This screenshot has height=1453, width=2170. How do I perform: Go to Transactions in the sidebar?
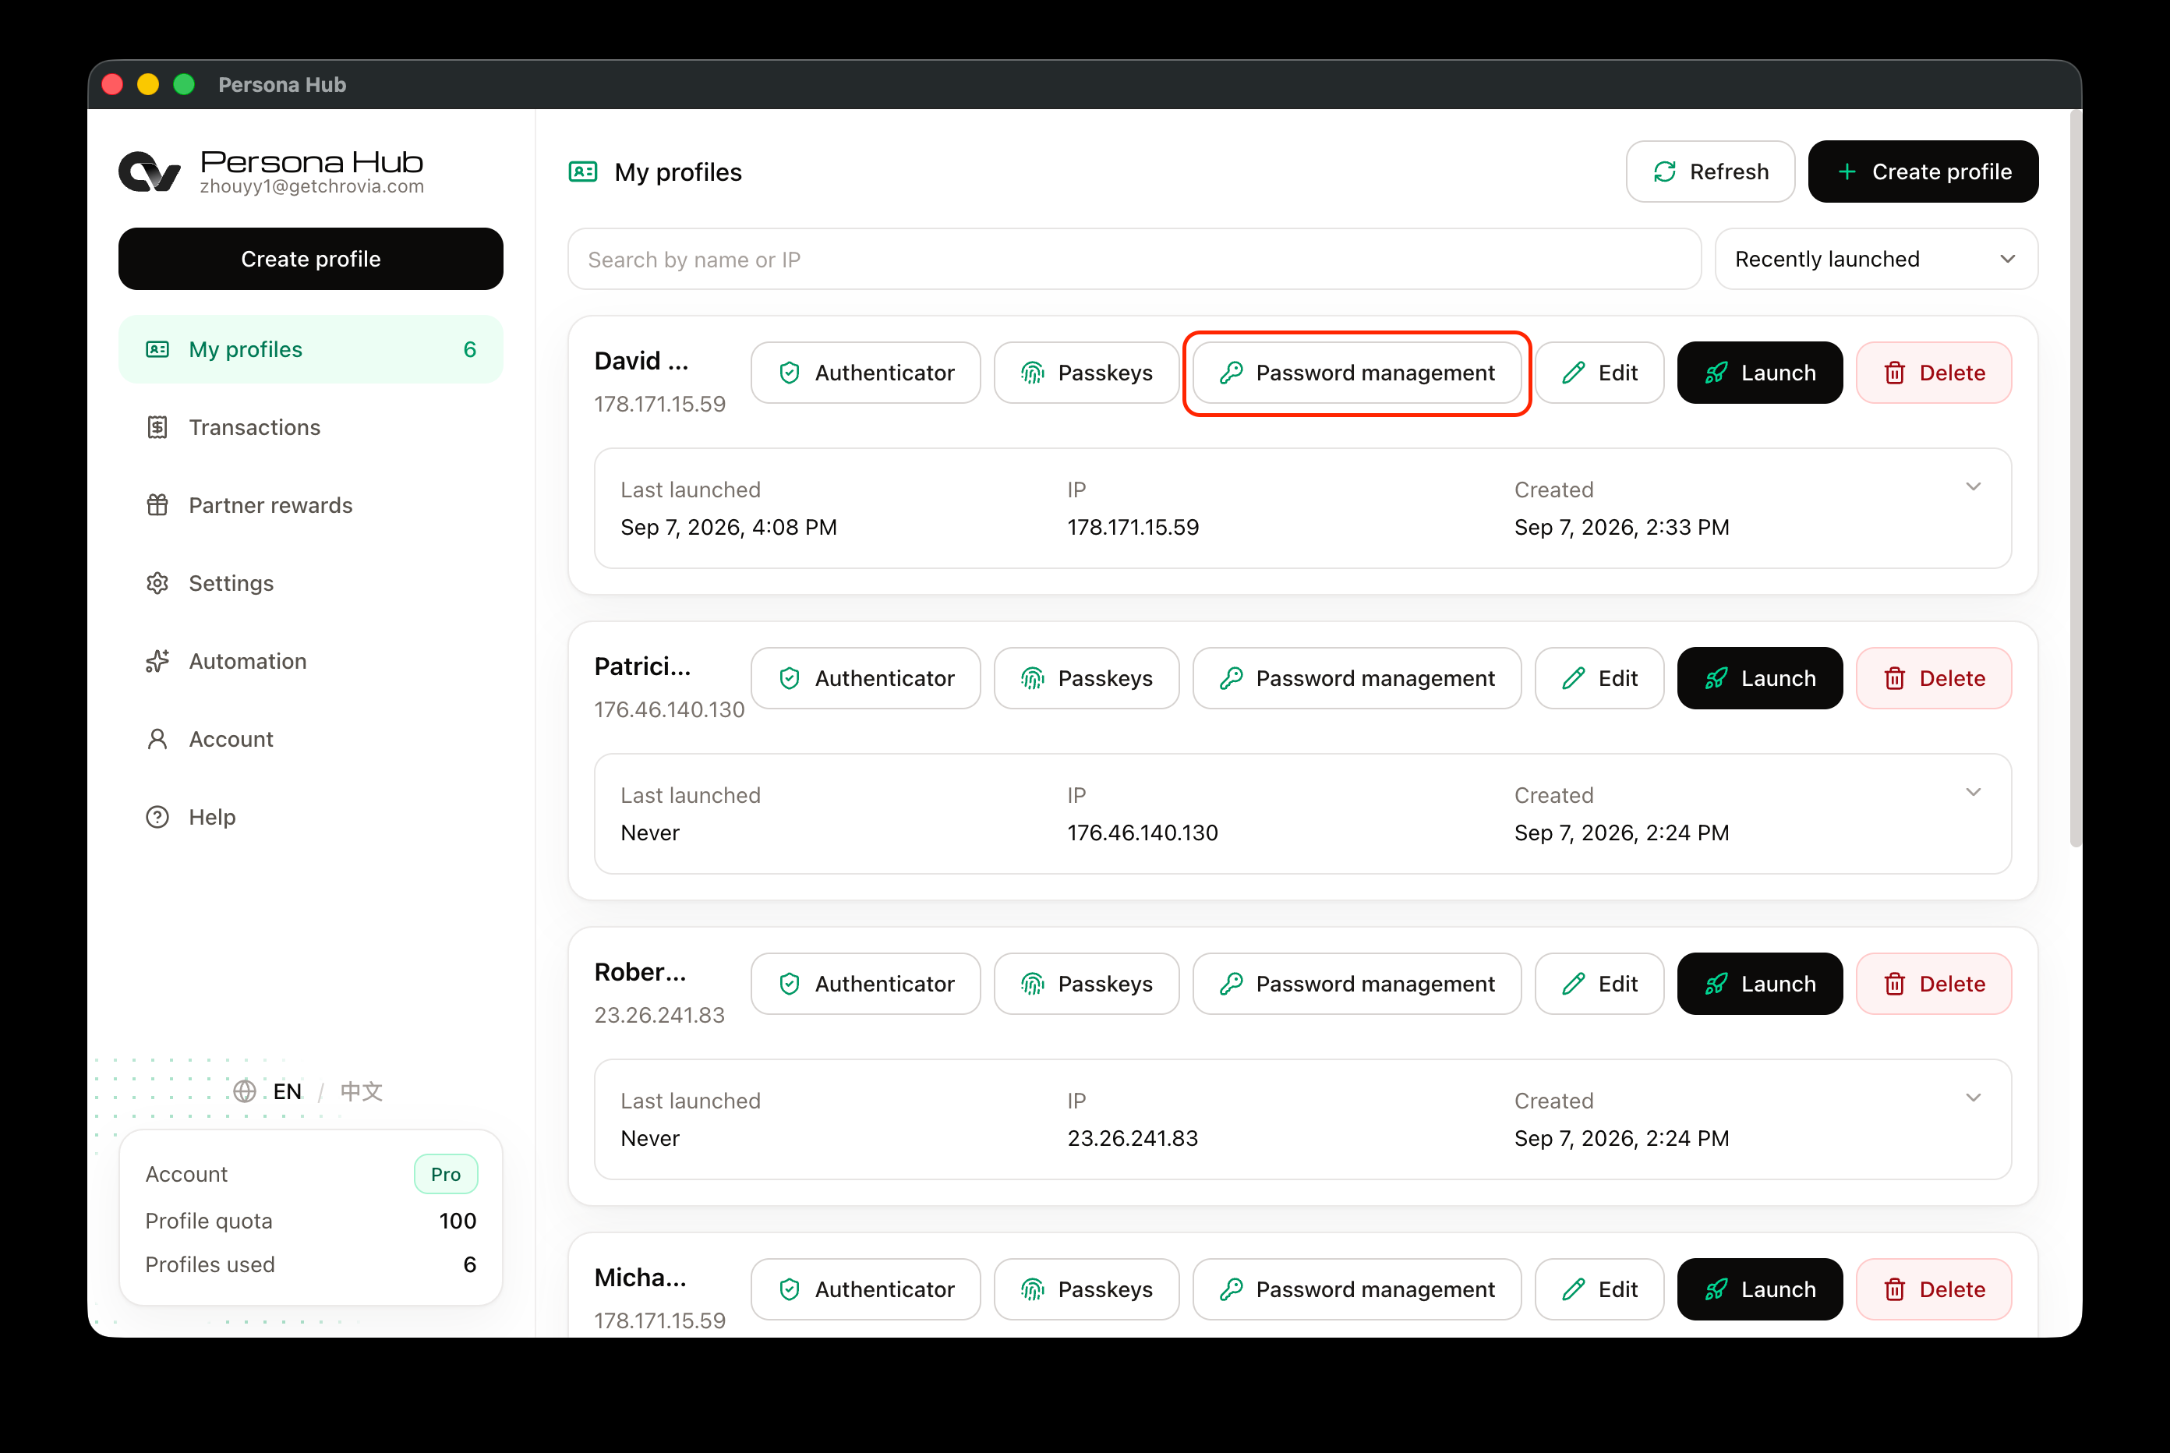tap(310, 427)
